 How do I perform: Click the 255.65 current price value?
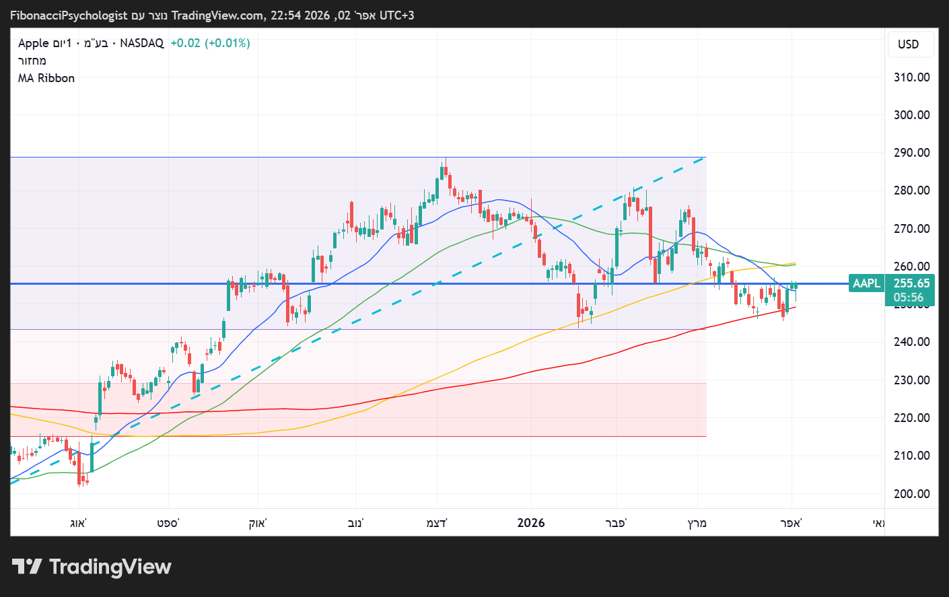pos(911,283)
